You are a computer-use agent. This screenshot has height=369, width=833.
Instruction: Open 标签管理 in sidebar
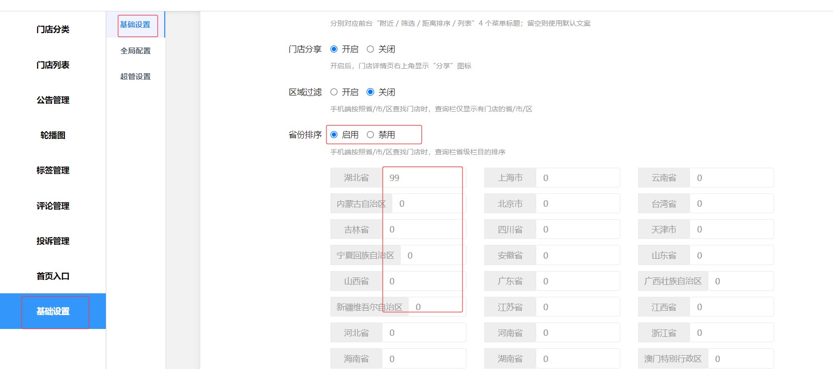pos(53,170)
